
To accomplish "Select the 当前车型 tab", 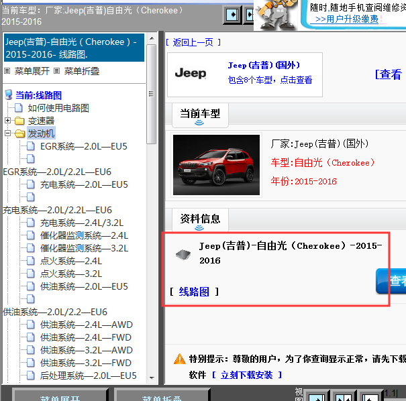I will (200, 115).
